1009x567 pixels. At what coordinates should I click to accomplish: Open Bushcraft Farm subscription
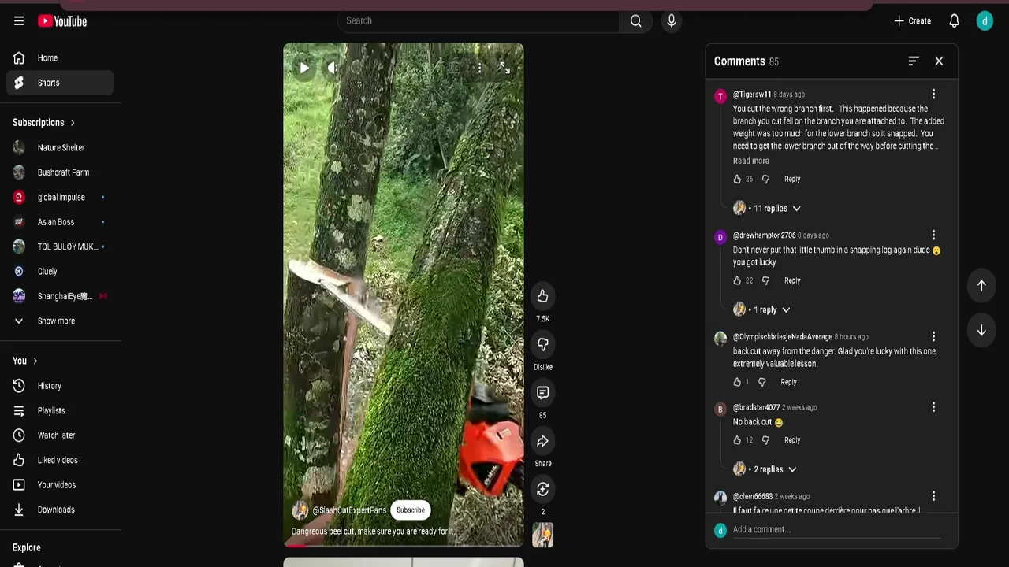click(x=60, y=172)
